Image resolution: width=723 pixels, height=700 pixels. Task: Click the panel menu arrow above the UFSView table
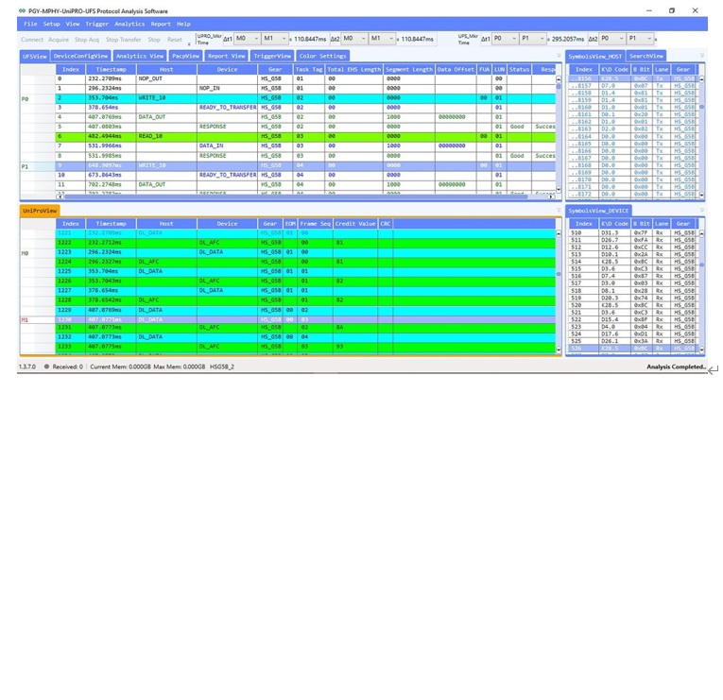559,56
